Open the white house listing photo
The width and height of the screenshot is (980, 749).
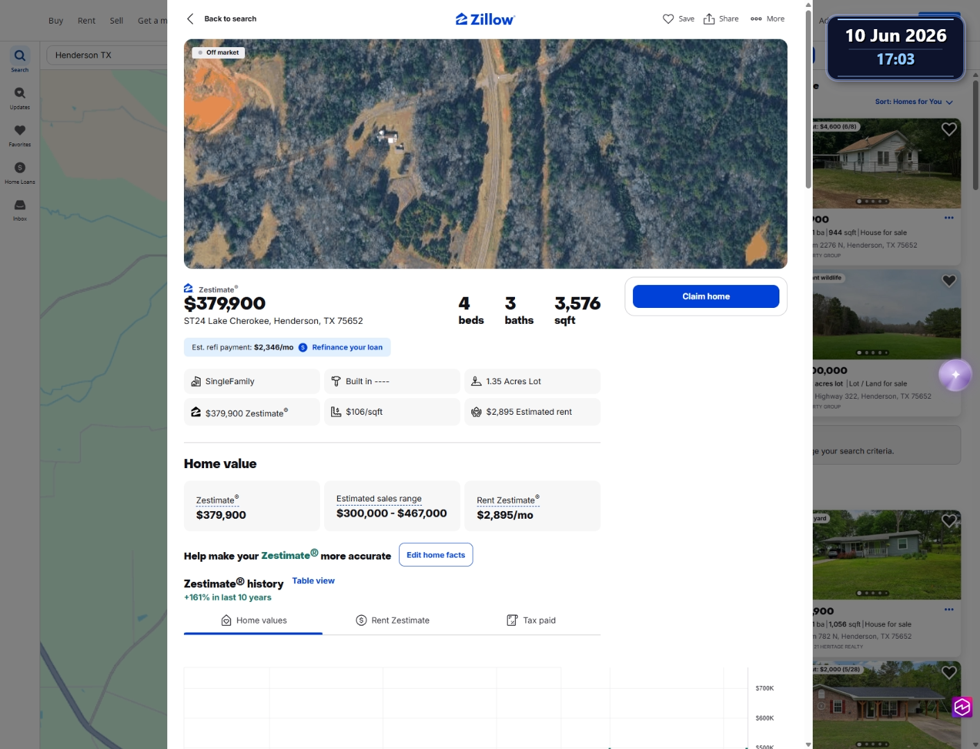887,164
